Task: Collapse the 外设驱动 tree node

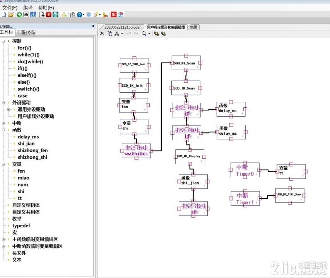Action: pos(3,103)
